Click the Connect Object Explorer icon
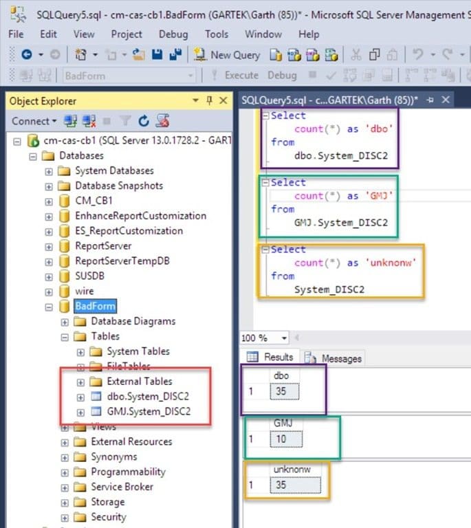The image size is (471, 528). (x=71, y=121)
